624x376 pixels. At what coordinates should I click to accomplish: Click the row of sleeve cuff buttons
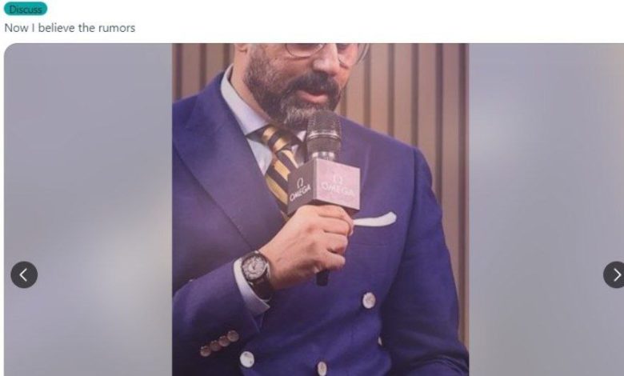pos(220,343)
